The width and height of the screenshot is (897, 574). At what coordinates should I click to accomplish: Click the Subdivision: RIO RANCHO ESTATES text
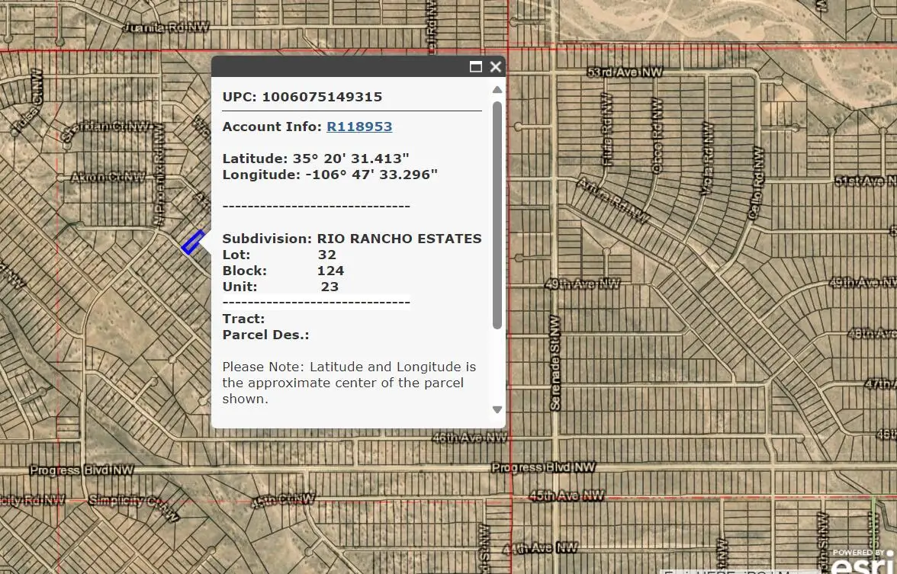pyautogui.click(x=352, y=239)
